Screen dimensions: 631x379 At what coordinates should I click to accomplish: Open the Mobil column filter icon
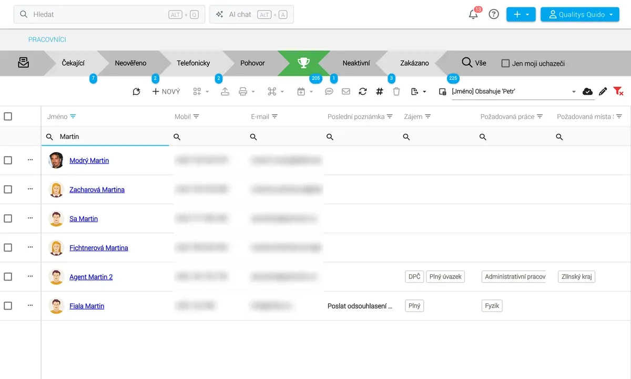click(x=196, y=116)
